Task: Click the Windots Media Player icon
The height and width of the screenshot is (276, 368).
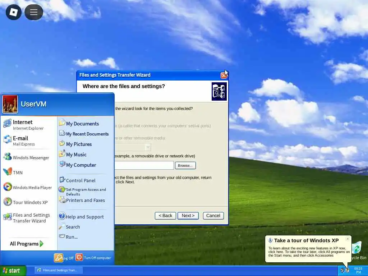Action: click(7, 187)
